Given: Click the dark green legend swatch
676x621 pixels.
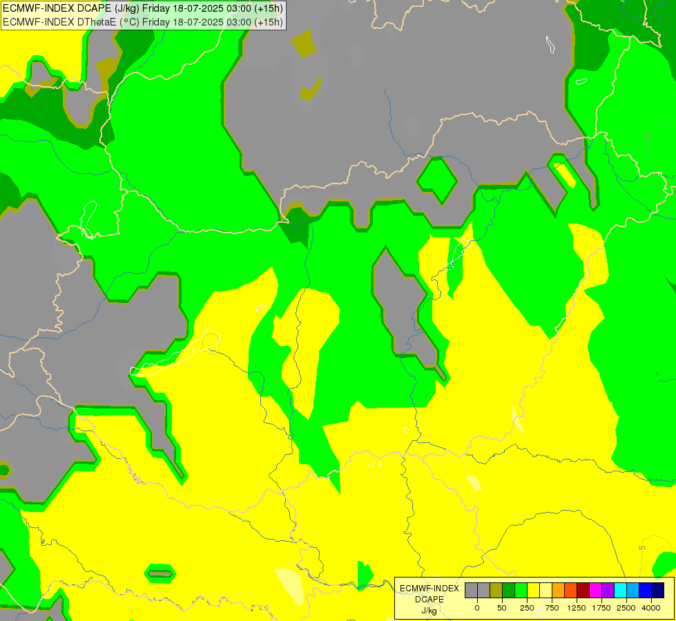Looking at the screenshot, I should (509, 590).
